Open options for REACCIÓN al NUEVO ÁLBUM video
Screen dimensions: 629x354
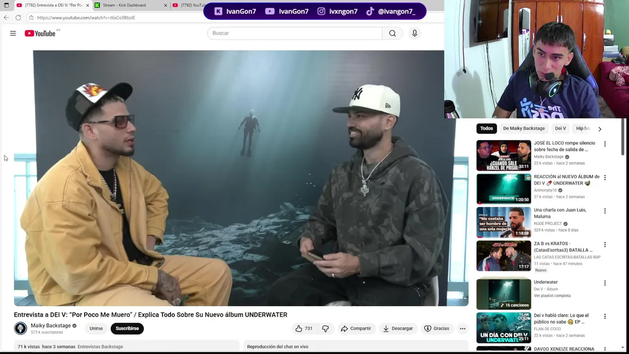(605, 177)
